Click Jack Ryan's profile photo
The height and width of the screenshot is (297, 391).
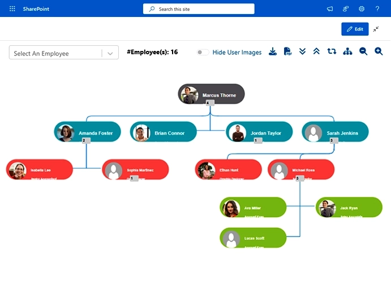pyautogui.click(x=327, y=209)
